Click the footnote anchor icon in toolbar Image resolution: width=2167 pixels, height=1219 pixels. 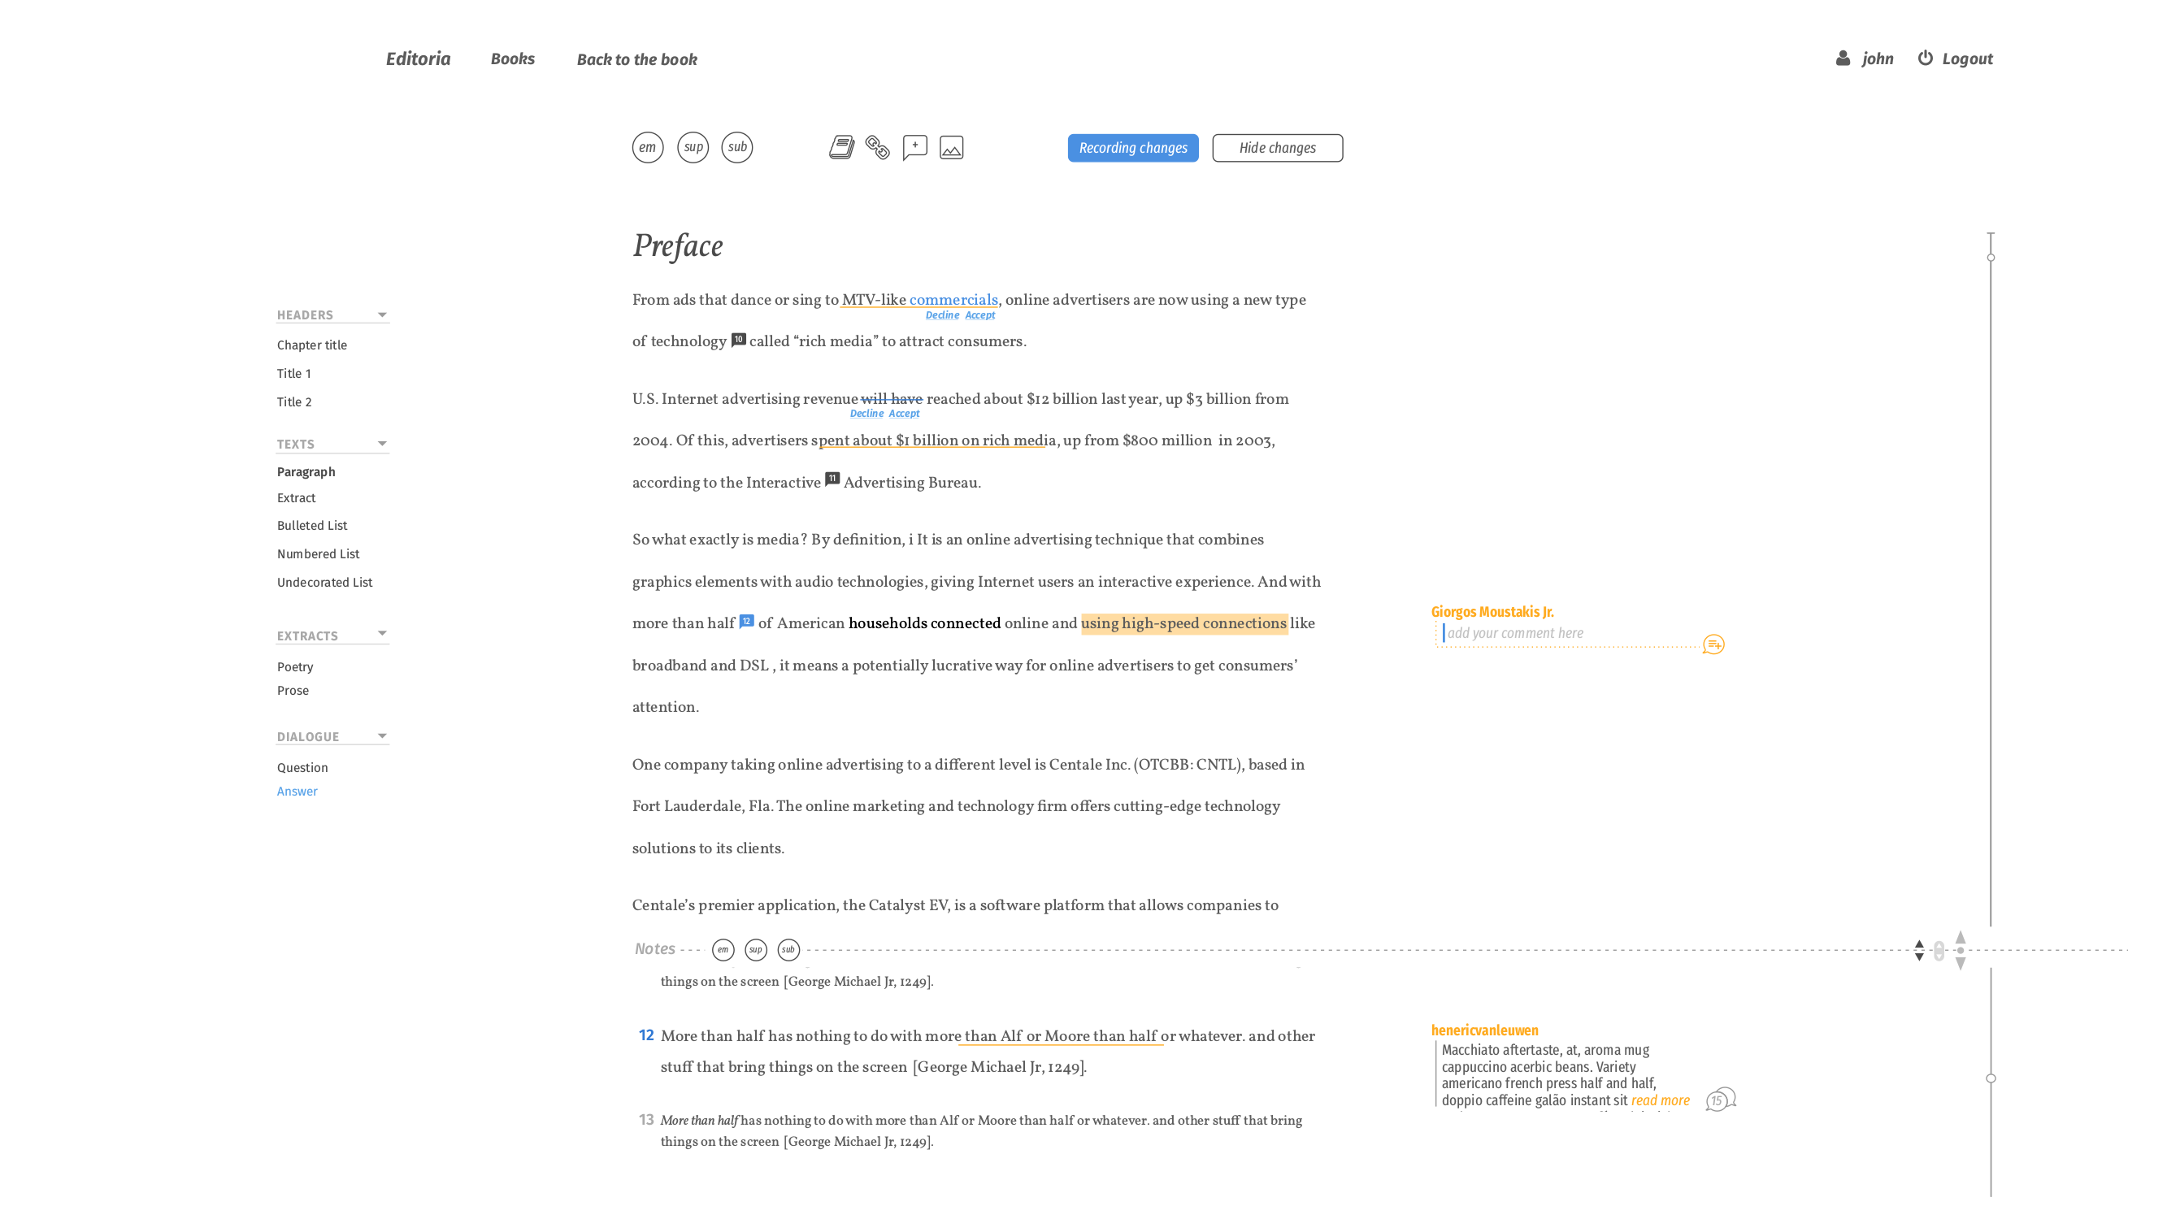click(841, 147)
